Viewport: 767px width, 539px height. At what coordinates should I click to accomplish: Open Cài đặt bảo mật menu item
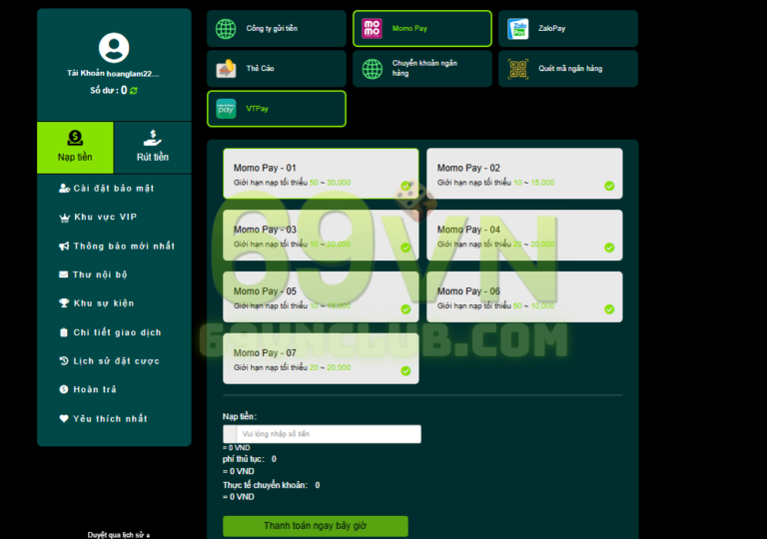(x=113, y=188)
